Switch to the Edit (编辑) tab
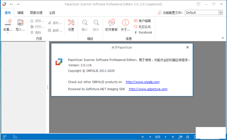This screenshot has height=140, width=227. (20, 13)
